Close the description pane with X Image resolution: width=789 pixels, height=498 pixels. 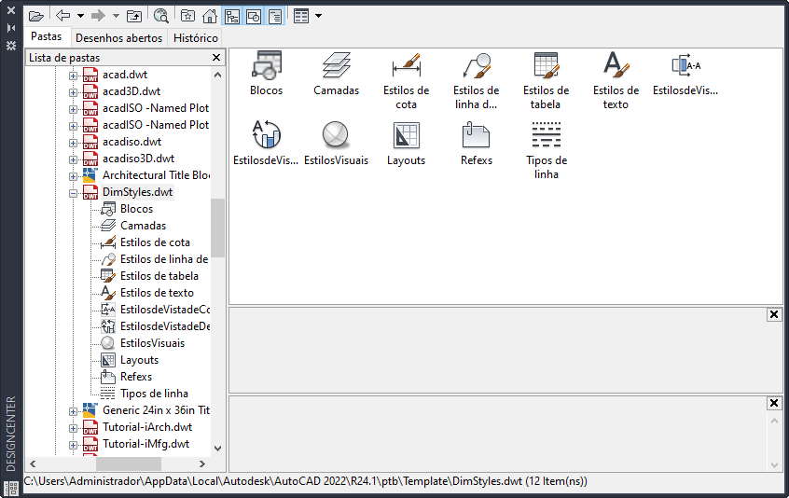(774, 403)
